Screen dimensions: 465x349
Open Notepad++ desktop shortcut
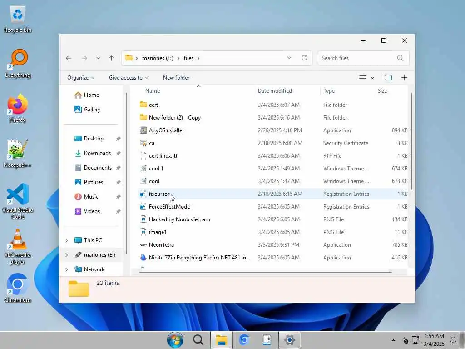coord(18,154)
